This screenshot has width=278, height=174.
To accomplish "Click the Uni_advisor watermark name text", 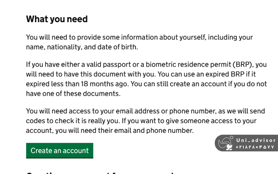I will pos(256,140).
